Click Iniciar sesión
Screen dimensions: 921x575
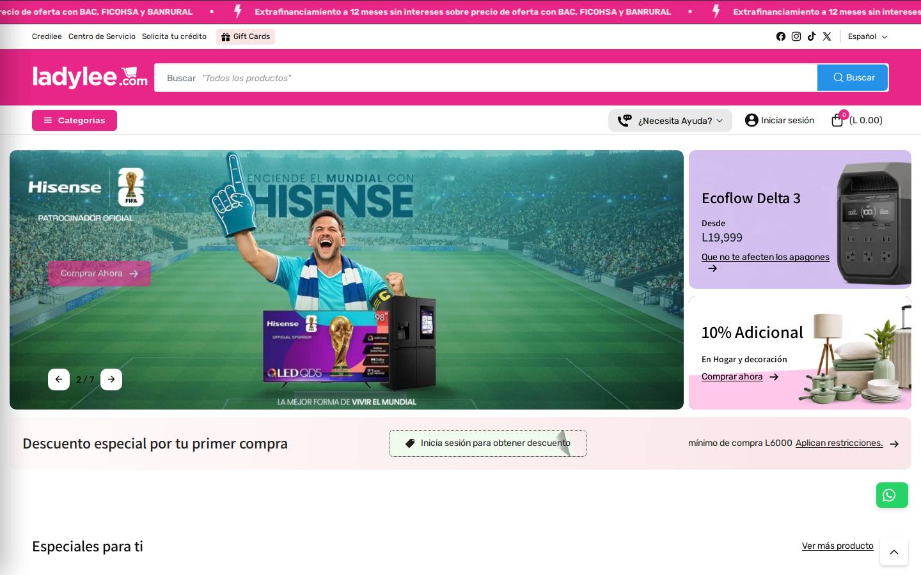[787, 120]
